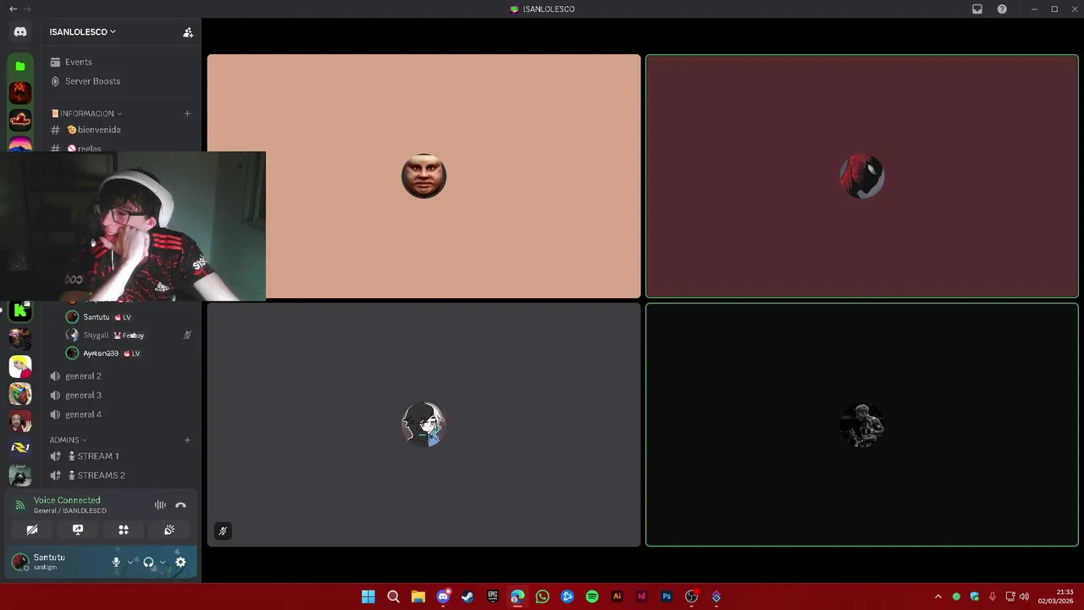
Task: Collapse the ADMINS category
Action: click(x=68, y=440)
